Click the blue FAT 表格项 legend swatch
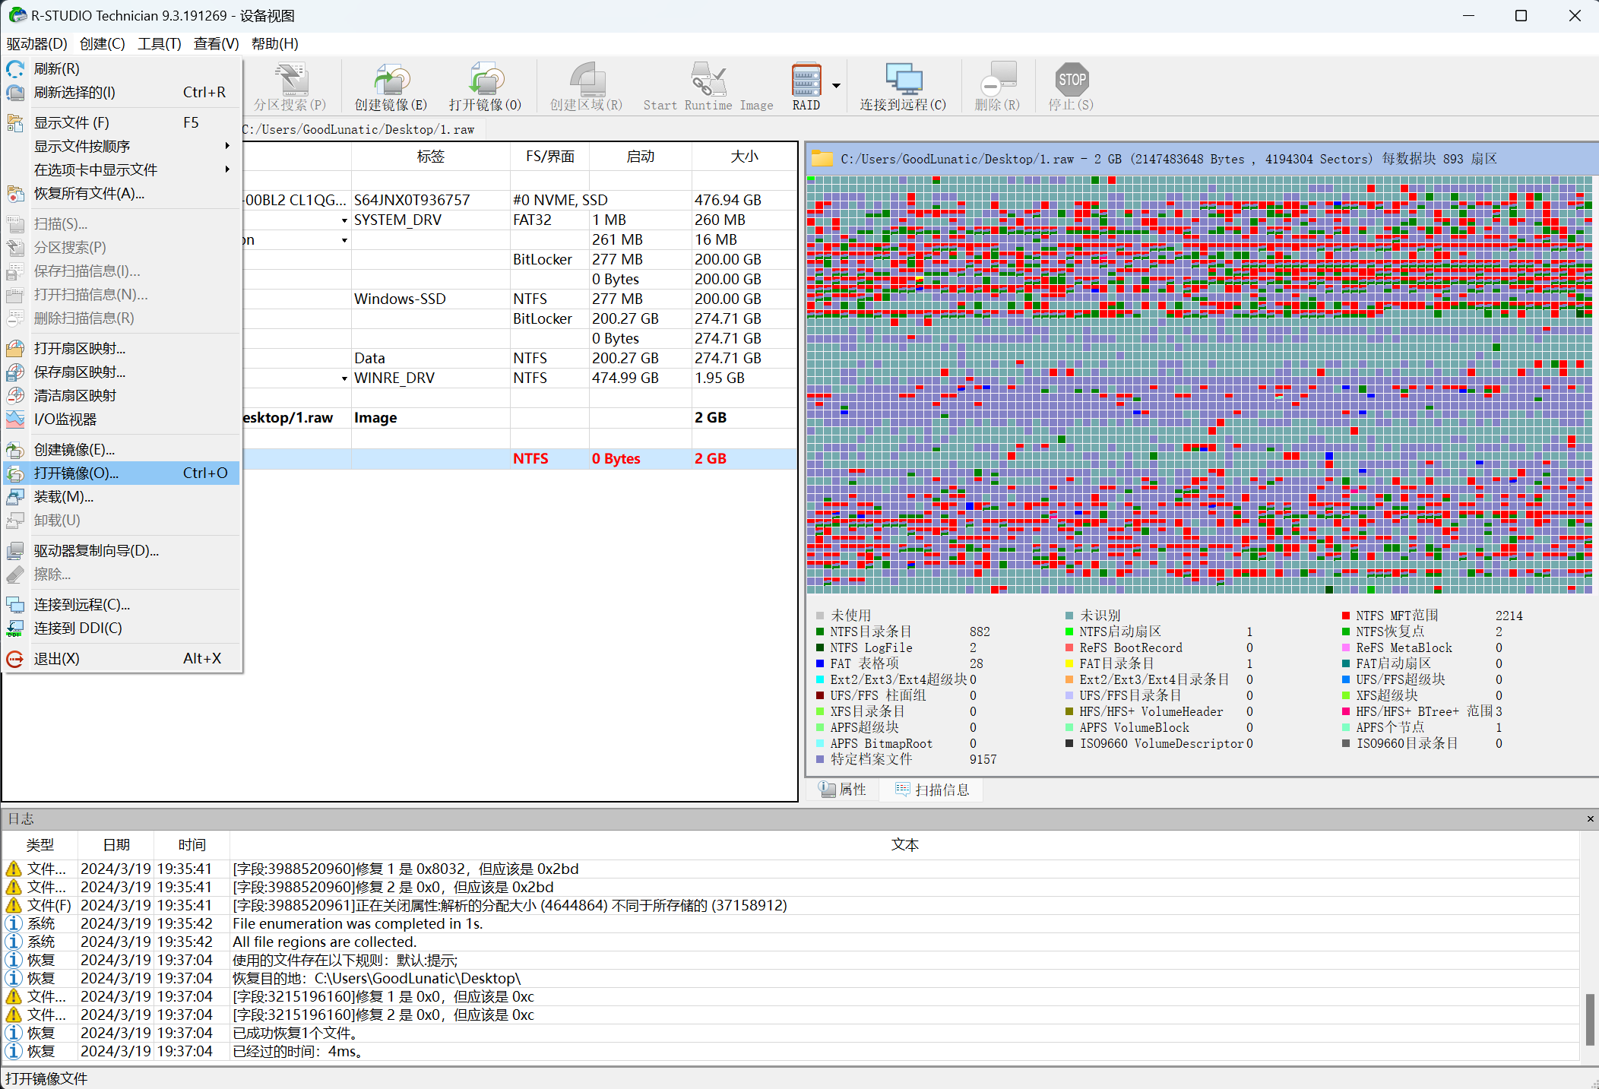1599x1089 pixels. 820,663
